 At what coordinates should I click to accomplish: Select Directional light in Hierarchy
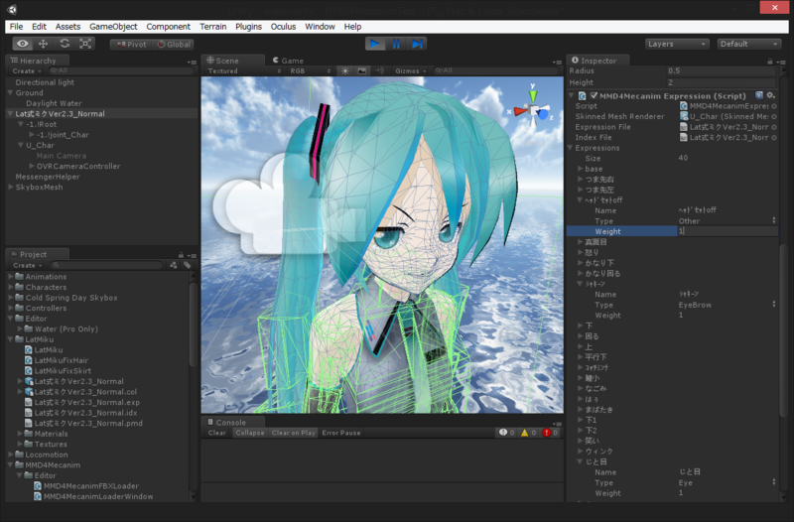[45, 82]
